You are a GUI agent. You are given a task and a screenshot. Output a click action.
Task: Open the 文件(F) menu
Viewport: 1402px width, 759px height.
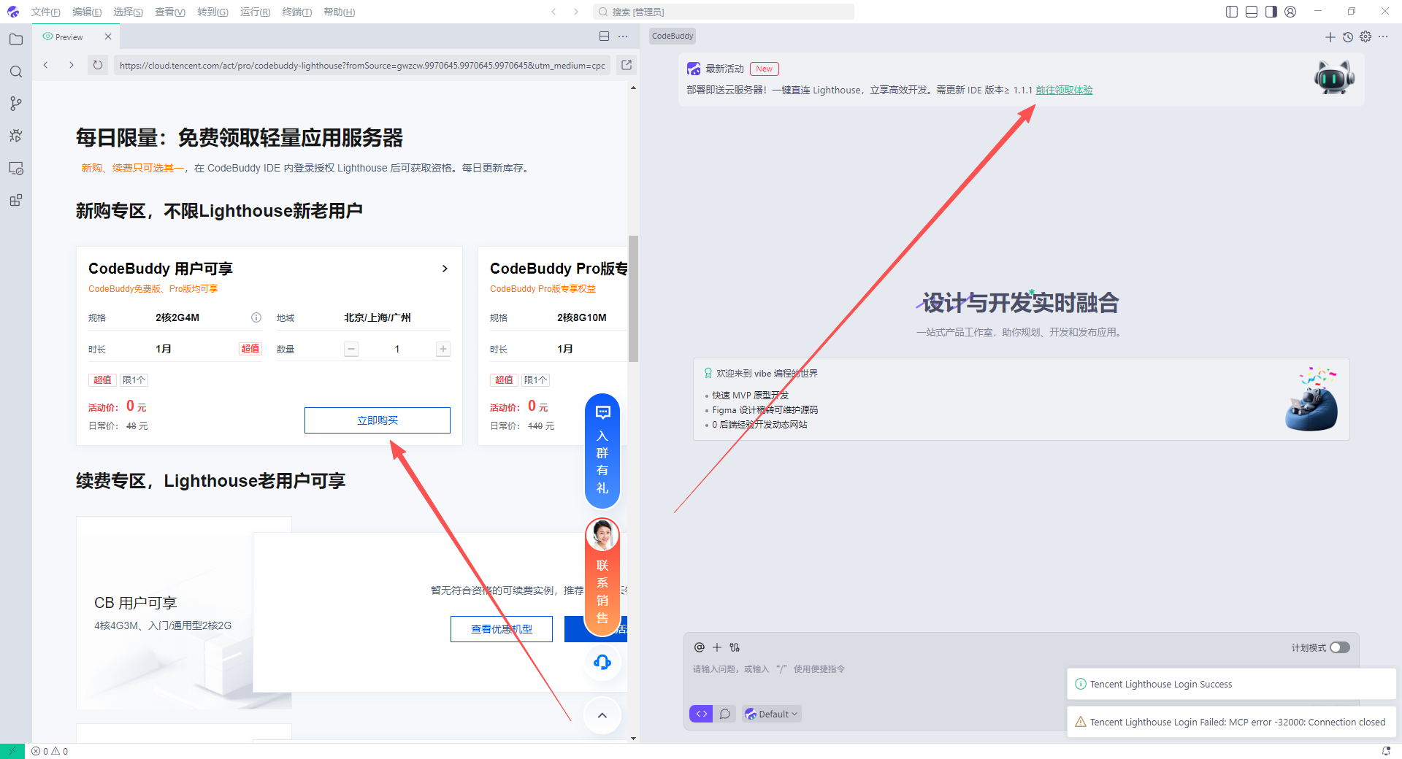[45, 12]
